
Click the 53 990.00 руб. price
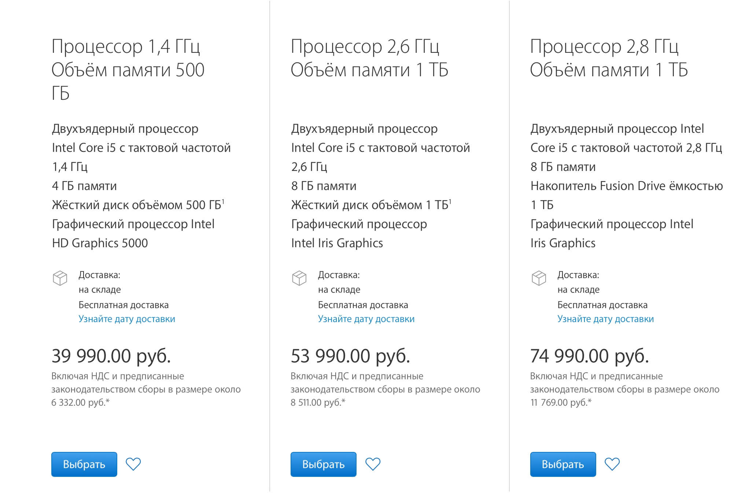[350, 356]
